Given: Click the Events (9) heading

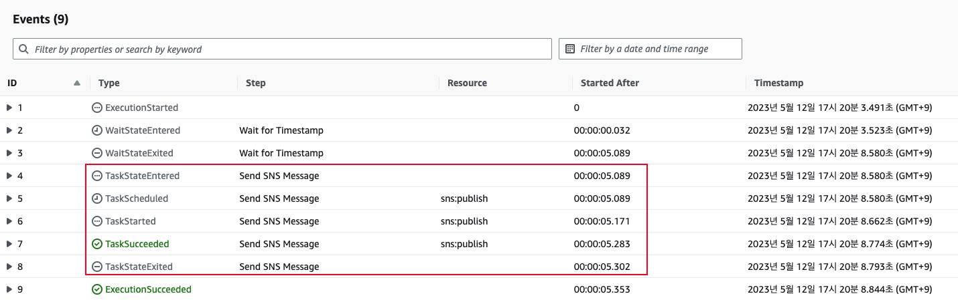Looking at the screenshot, I should tap(40, 19).
